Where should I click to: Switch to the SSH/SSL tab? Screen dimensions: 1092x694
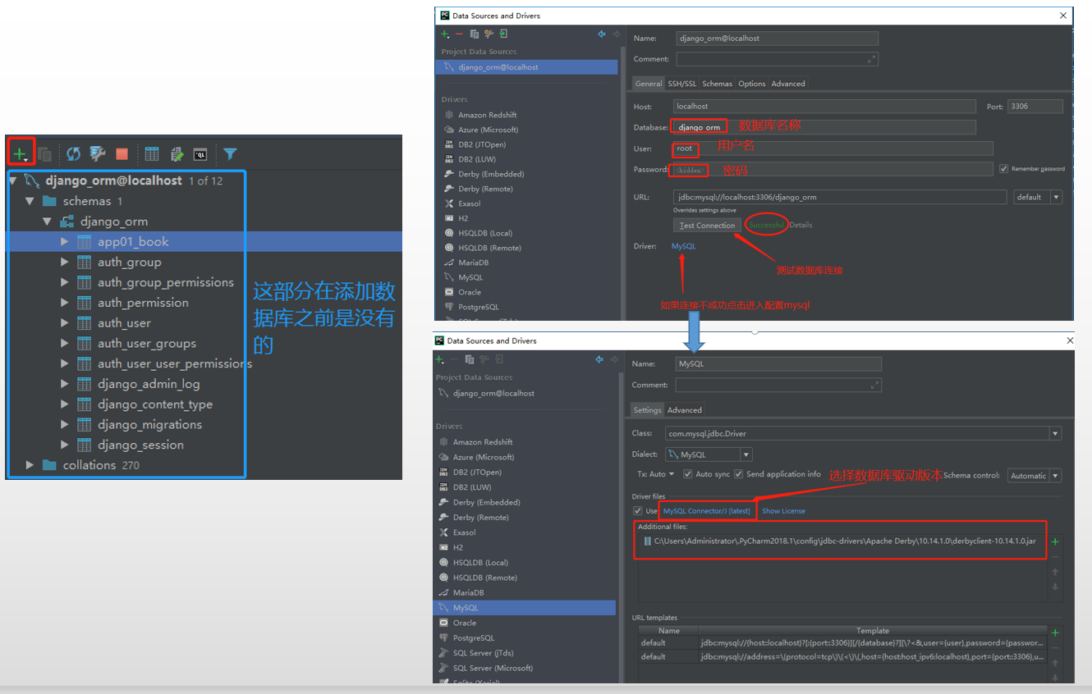[x=681, y=84]
